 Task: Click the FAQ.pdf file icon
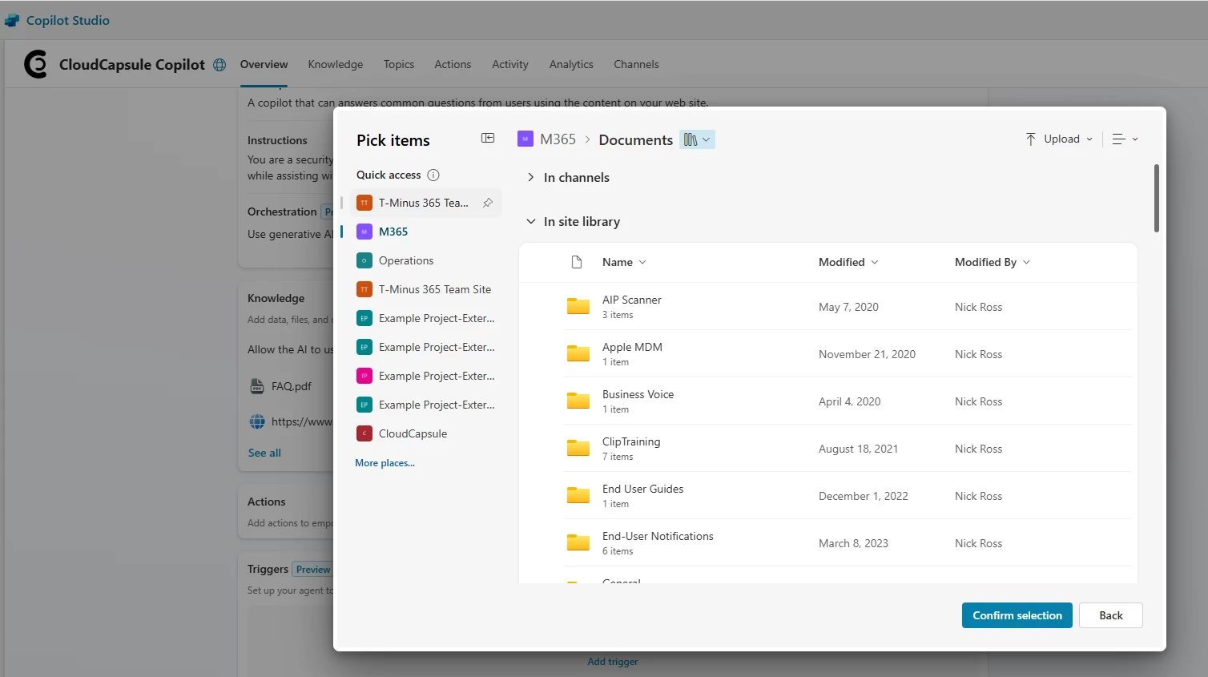[257, 386]
